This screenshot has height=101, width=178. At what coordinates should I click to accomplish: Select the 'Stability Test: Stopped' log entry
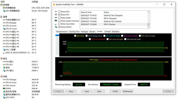114,15
